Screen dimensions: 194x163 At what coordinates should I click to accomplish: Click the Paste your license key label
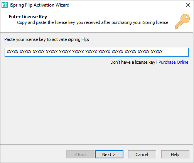pos(47,39)
